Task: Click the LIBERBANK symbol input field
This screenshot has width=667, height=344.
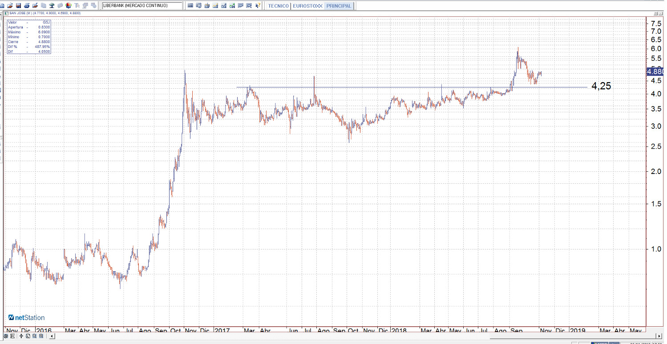Action: (142, 6)
